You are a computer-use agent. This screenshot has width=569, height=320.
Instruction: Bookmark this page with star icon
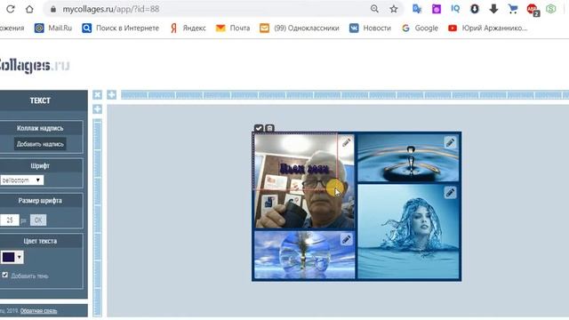(x=394, y=9)
